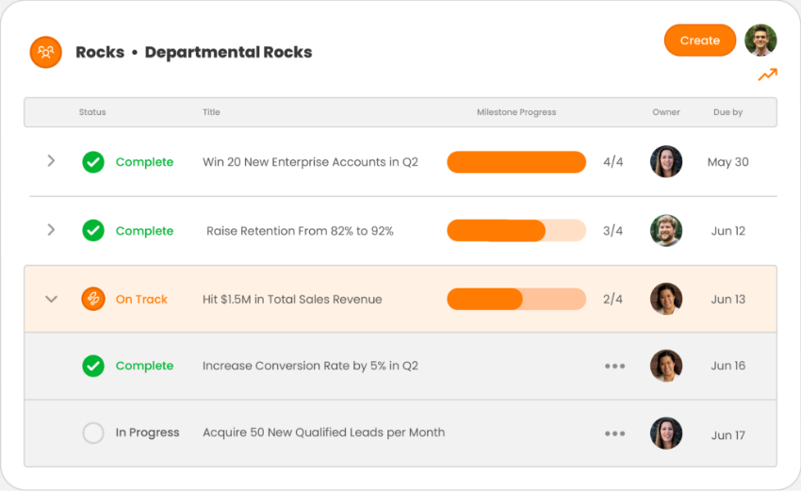Viewport: 801px width, 491px height.
Task: Sort by the Due by column header
Action: click(x=727, y=112)
